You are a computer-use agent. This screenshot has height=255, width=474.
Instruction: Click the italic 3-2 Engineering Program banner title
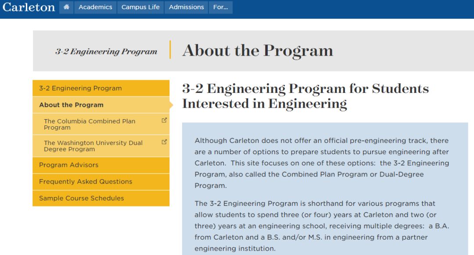[x=106, y=51]
